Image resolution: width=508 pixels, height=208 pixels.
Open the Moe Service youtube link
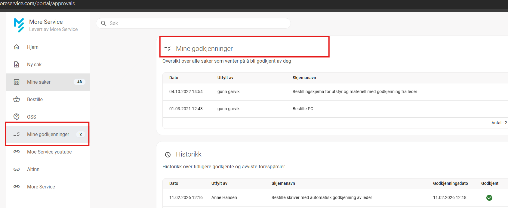pyautogui.click(x=49, y=152)
